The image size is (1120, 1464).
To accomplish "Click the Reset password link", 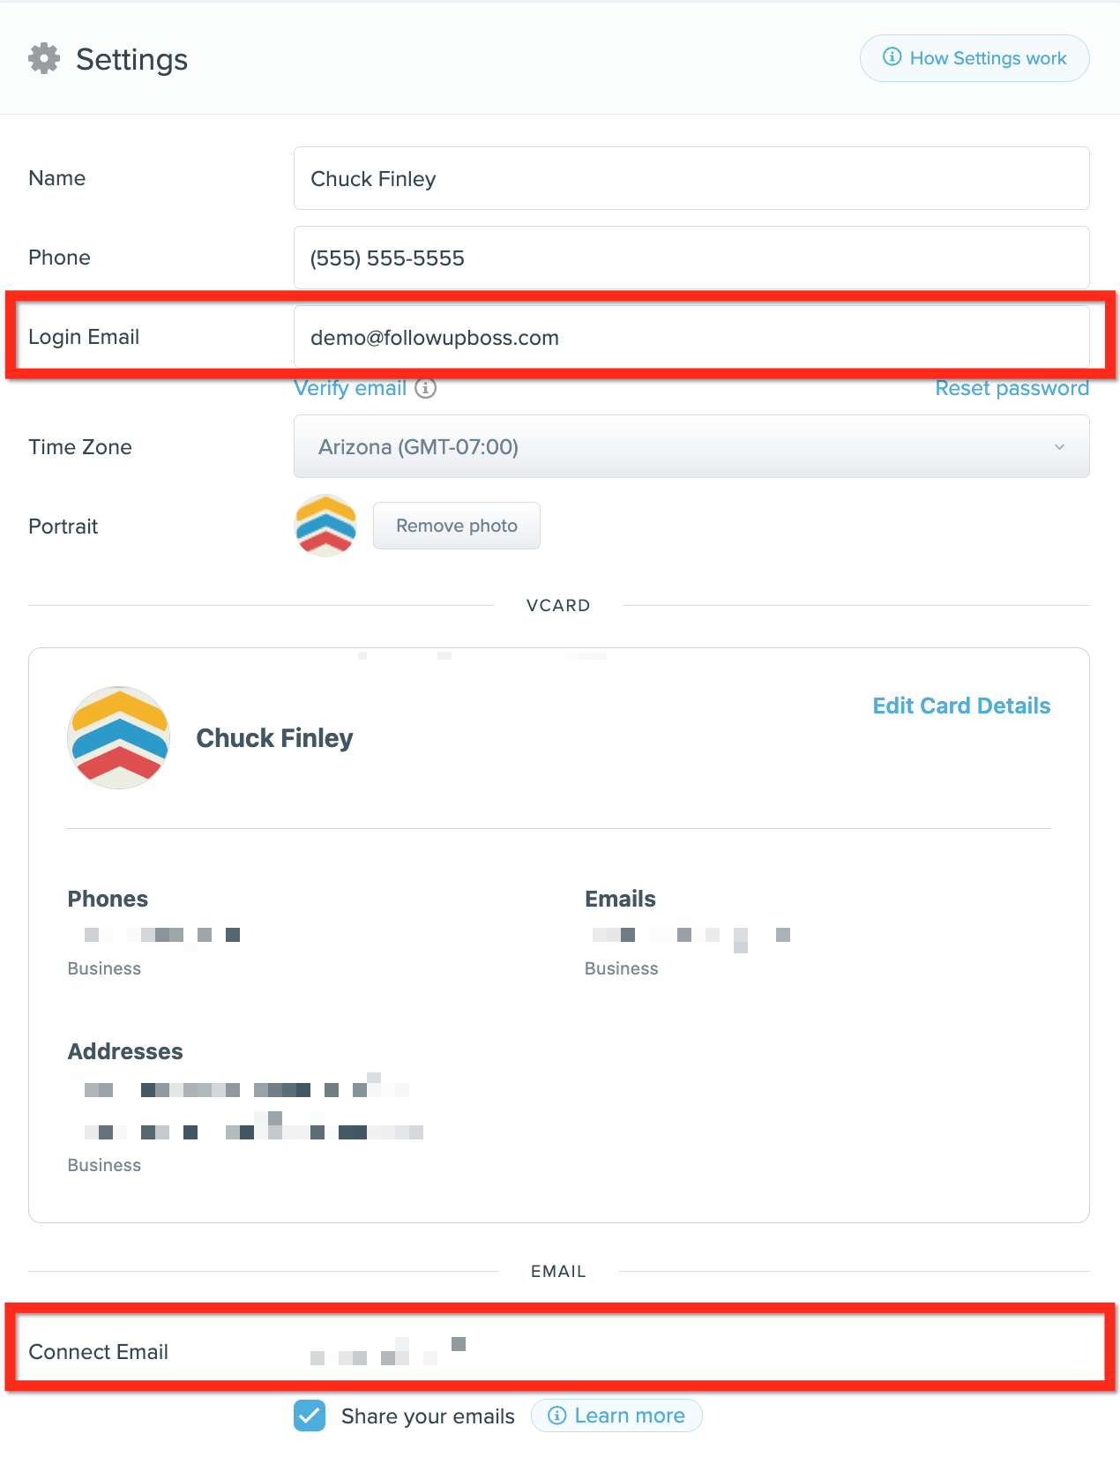I will pos(1012,388).
